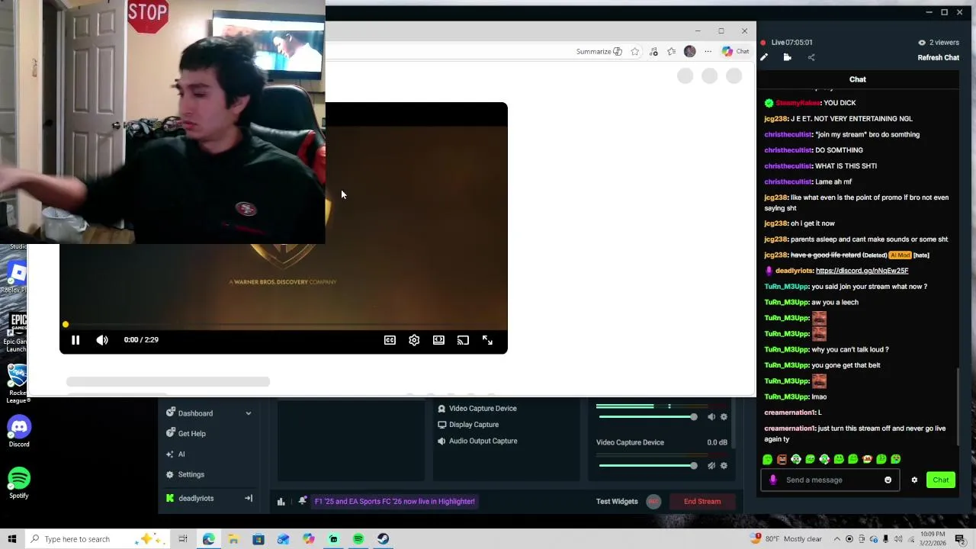
Task: Click the Highlighter announcement banner
Action: [x=395, y=502]
